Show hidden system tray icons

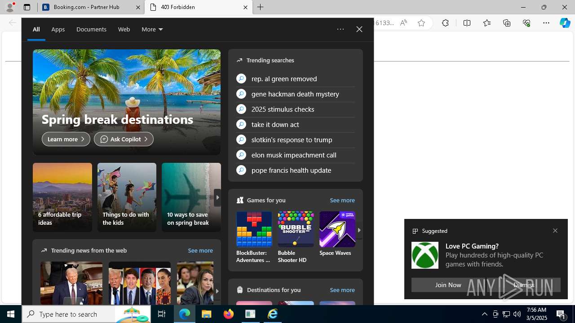pos(484,314)
